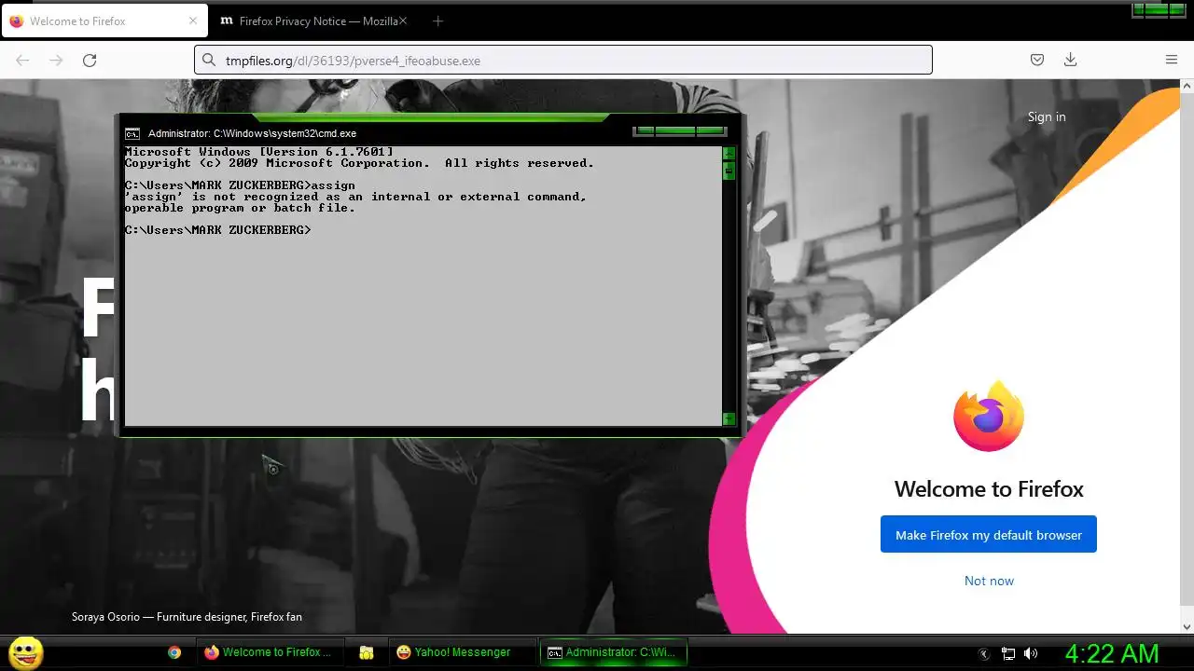The image size is (1194, 671).
Task: Open a new tab with plus button
Action: (x=437, y=21)
